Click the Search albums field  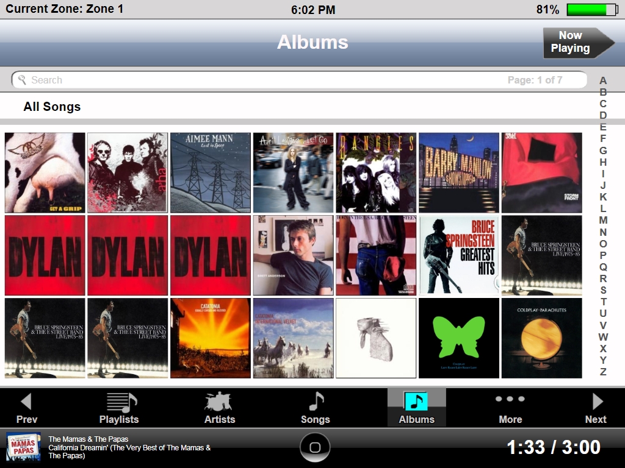(299, 80)
